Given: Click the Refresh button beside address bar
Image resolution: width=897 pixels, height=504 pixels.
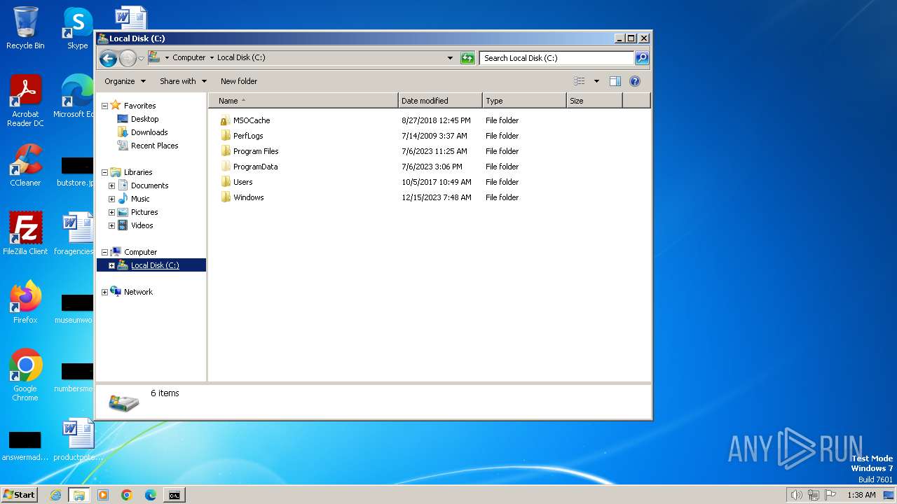Looking at the screenshot, I should tap(467, 58).
